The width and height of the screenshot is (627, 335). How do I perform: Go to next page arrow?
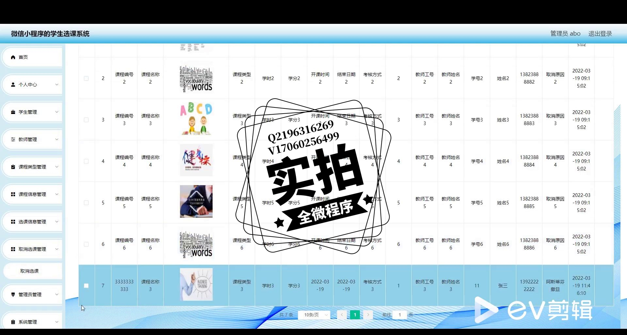pyautogui.click(x=368, y=315)
